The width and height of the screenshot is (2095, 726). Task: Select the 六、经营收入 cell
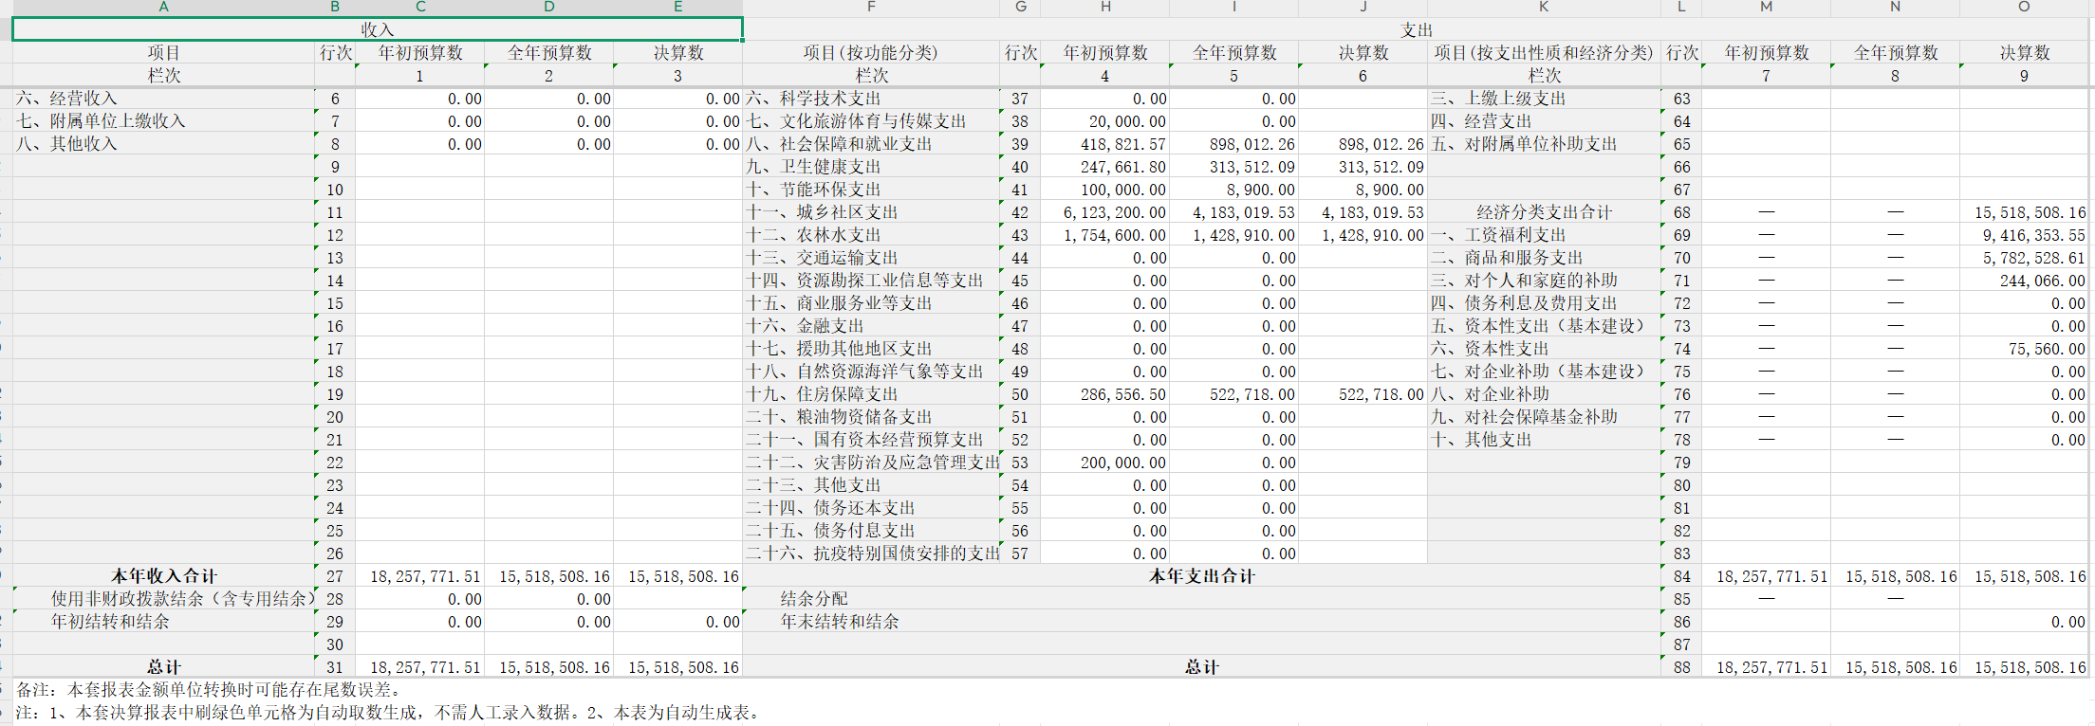(163, 99)
